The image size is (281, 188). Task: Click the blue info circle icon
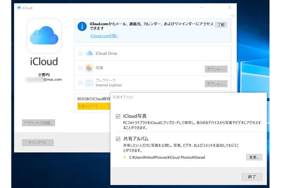pos(82,26)
